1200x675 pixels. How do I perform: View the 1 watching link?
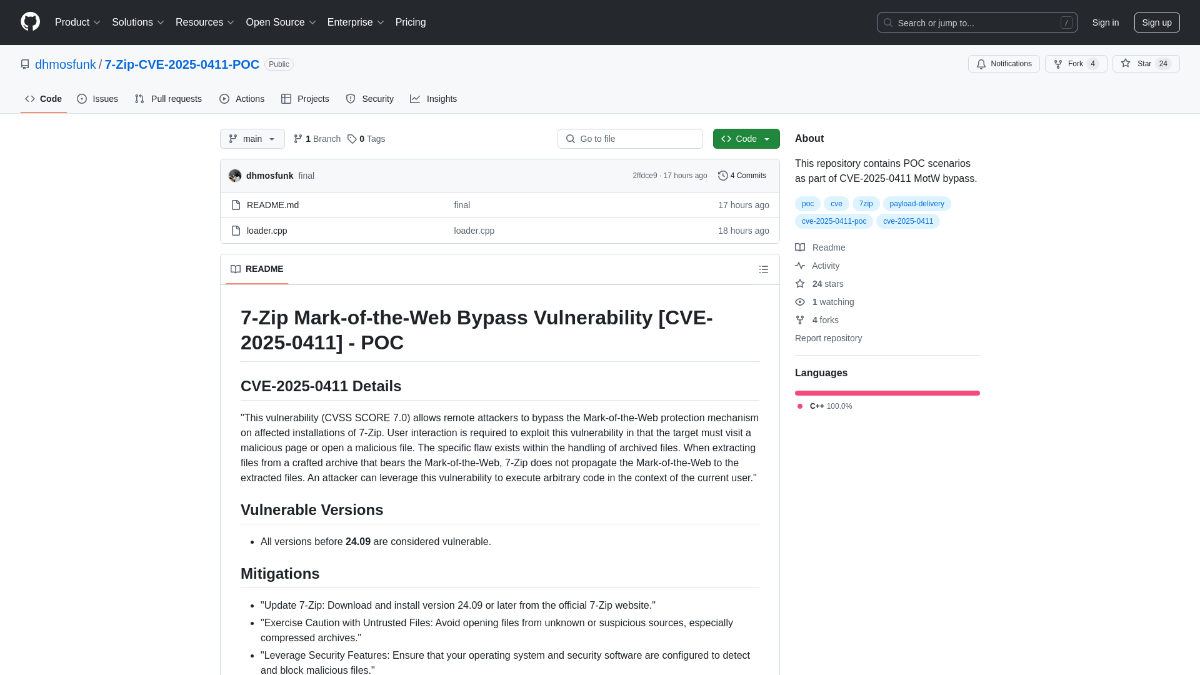pos(824,302)
